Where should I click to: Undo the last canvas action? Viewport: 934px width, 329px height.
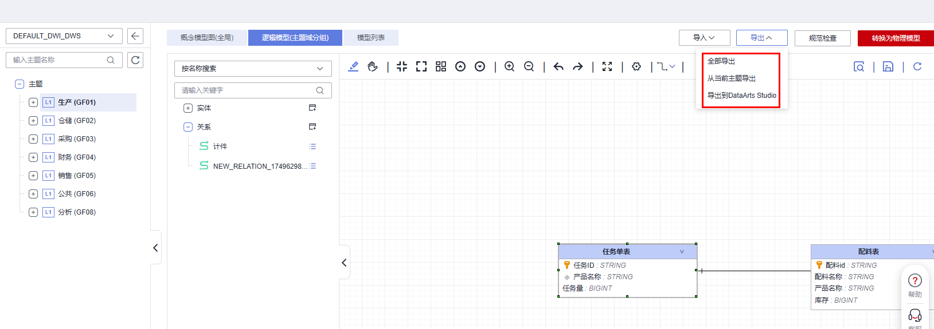[558, 66]
